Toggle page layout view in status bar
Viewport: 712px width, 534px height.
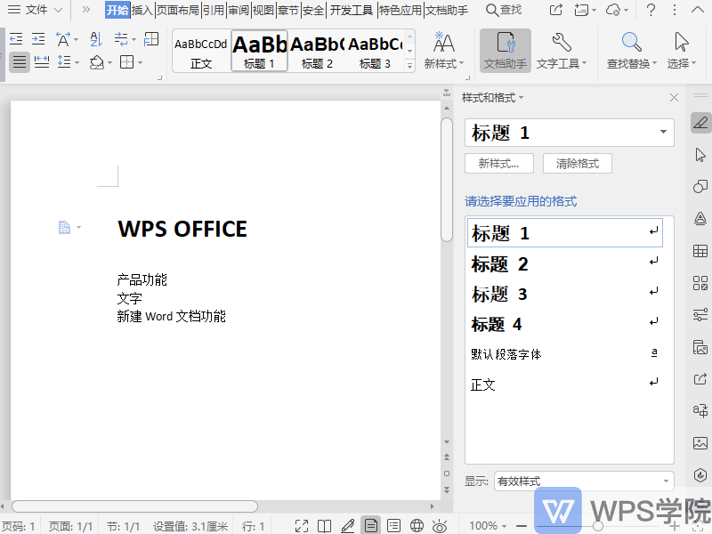pyautogui.click(x=371, y=526)
